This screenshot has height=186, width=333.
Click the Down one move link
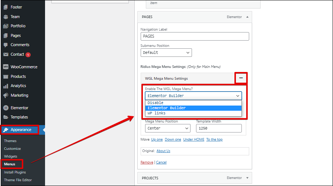click(x=173, y=139)
